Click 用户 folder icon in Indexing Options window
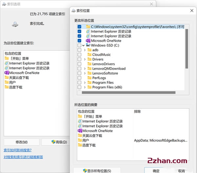This screenshot has height=173, width=197. tap(7, 82)
